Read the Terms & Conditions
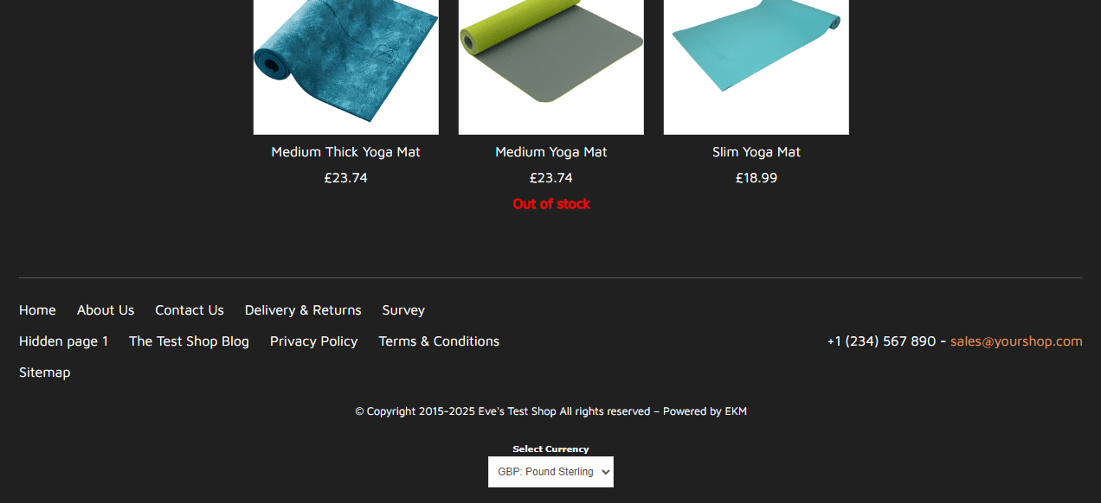This screenshot has height=503, width=1101. tap(439, 341)
